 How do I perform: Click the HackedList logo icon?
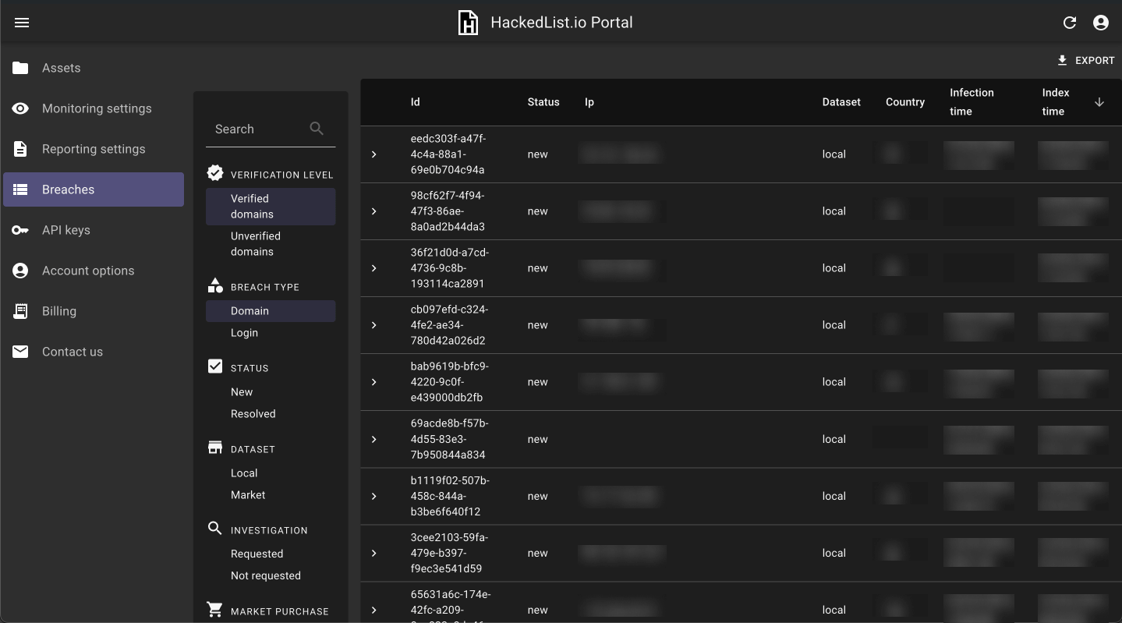click(x=468, y=23)
